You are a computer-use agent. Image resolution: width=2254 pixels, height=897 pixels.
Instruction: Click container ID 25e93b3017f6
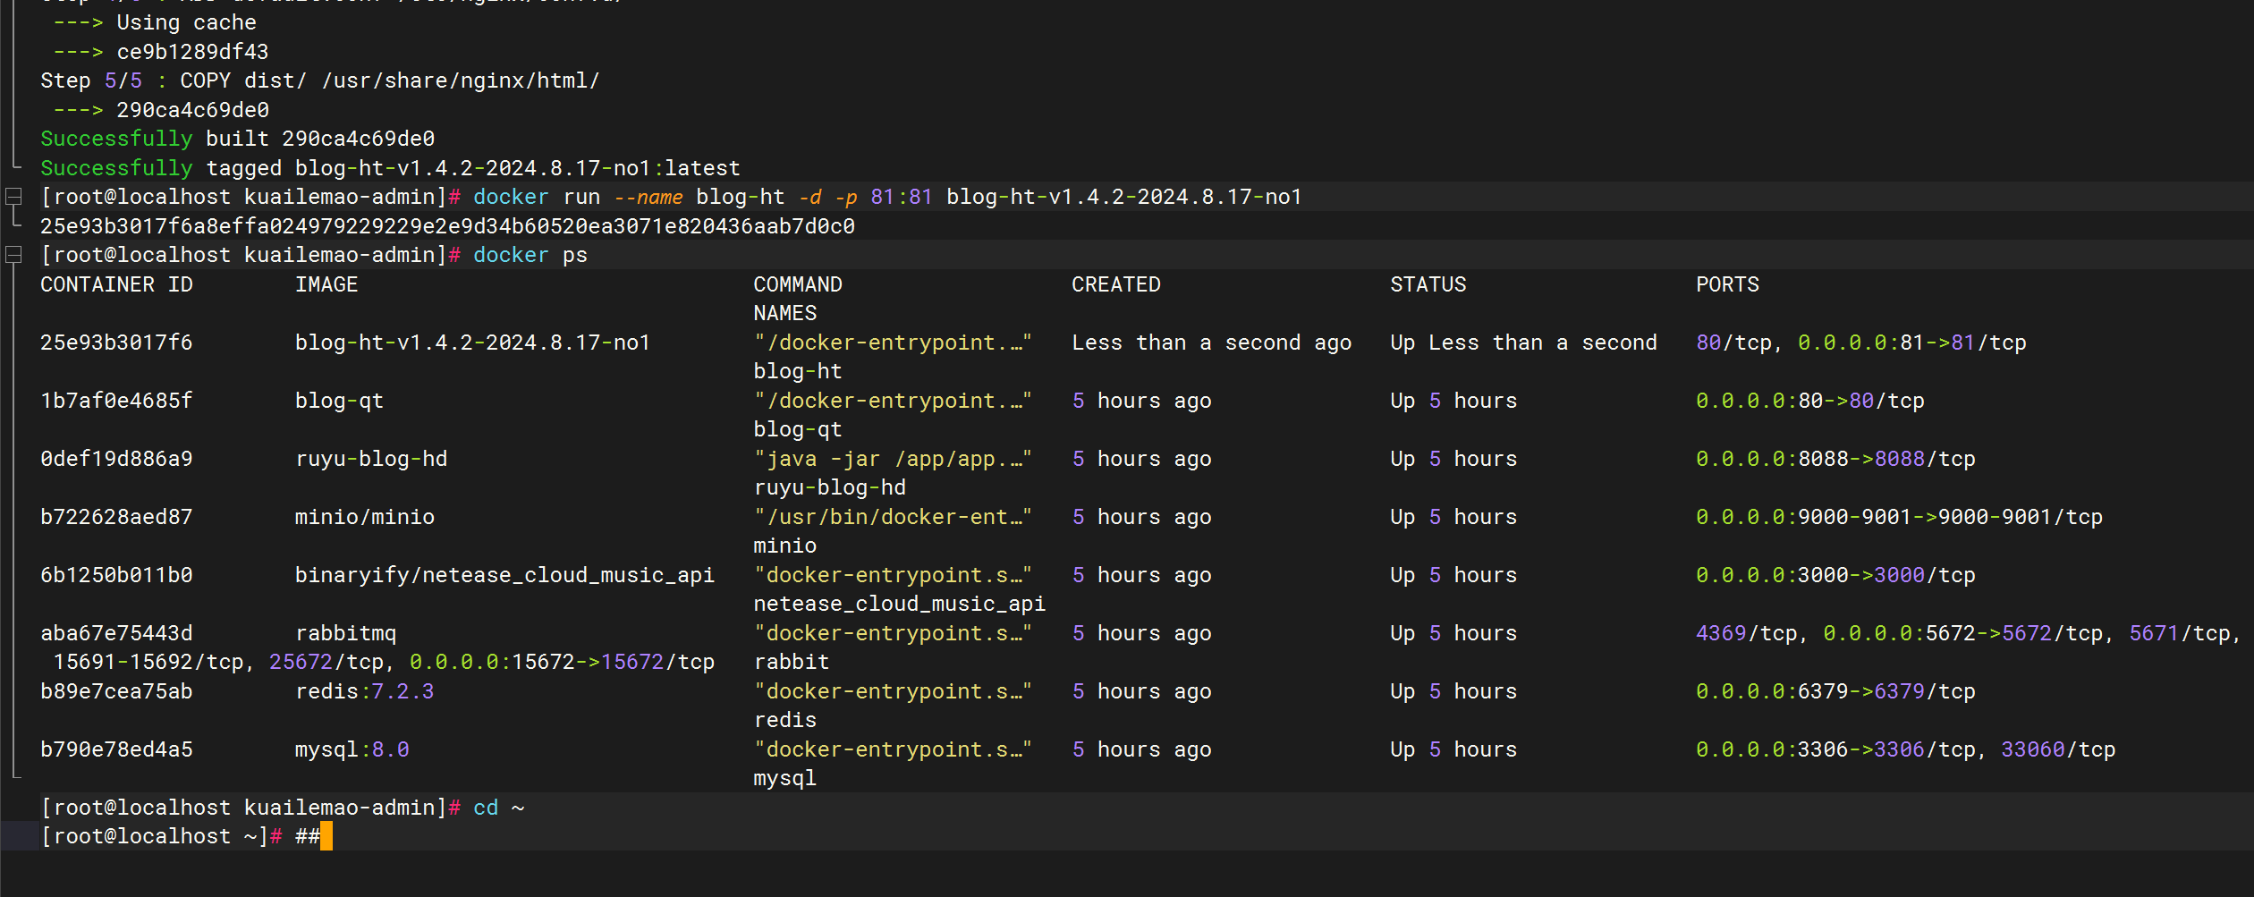(x=116, y=343)
